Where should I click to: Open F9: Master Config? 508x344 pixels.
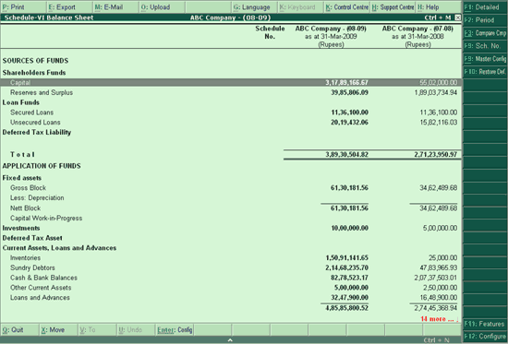click(485, 59)
